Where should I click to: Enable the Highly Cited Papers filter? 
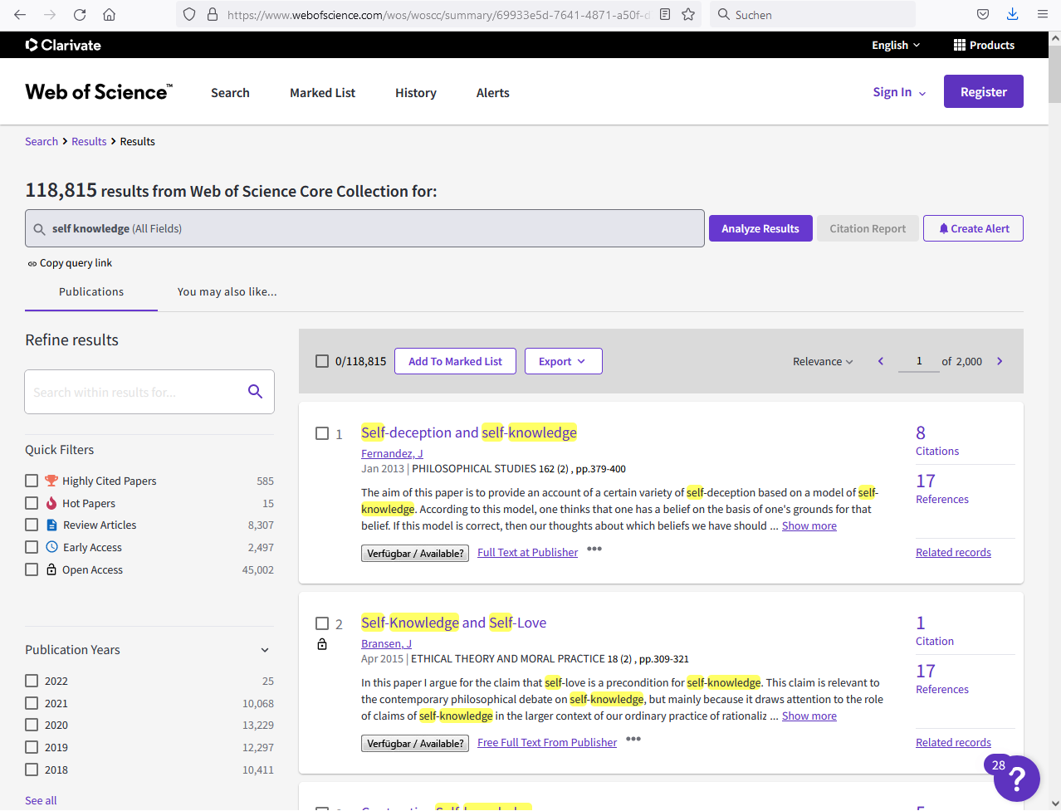click(x=32, y=481)
